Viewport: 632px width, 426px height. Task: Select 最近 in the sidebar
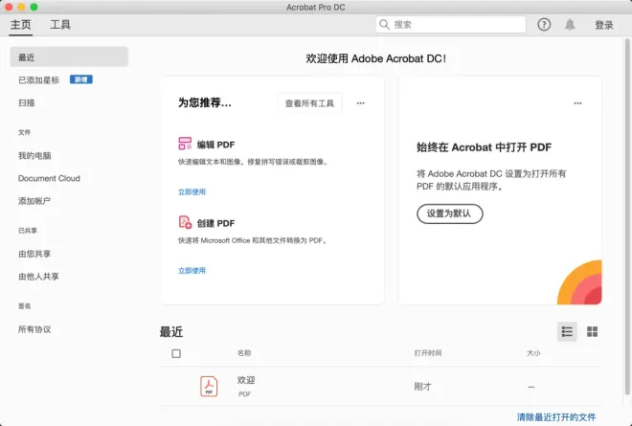pyautogui.click(x=69, y=57)
